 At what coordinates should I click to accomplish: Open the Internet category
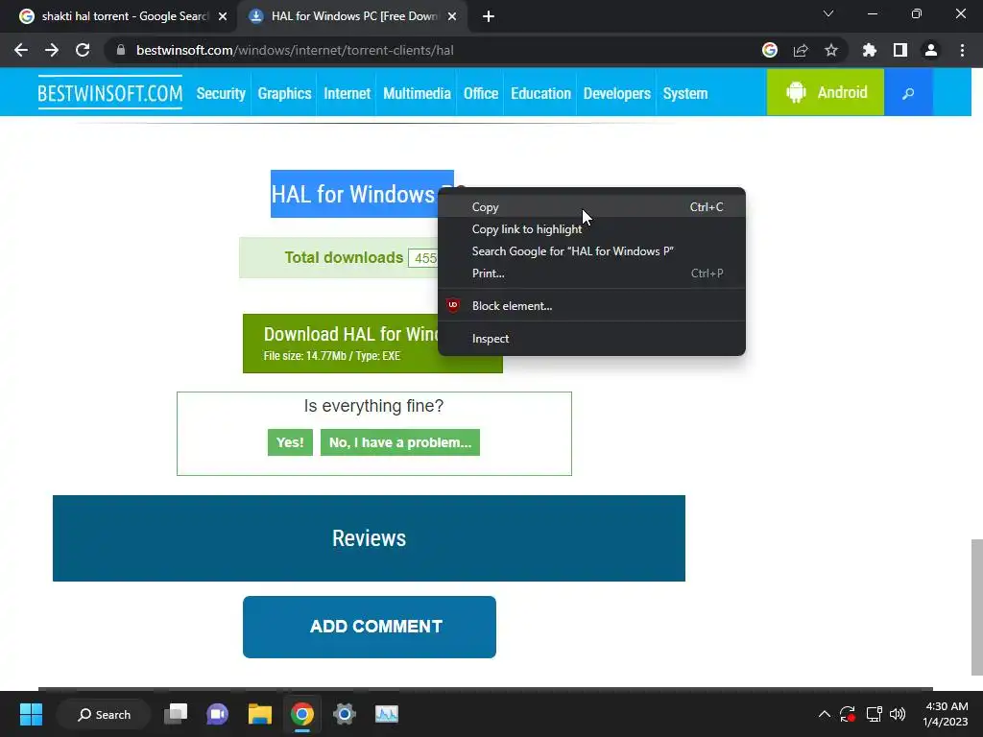pos(347,93)
